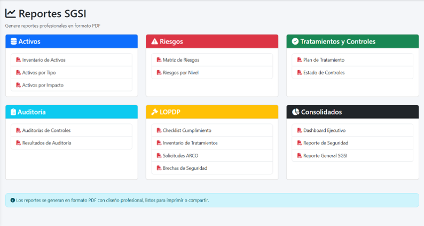
Task: Click the PDF icon beside Estado de Controles
Action: [x=300, y=72]
